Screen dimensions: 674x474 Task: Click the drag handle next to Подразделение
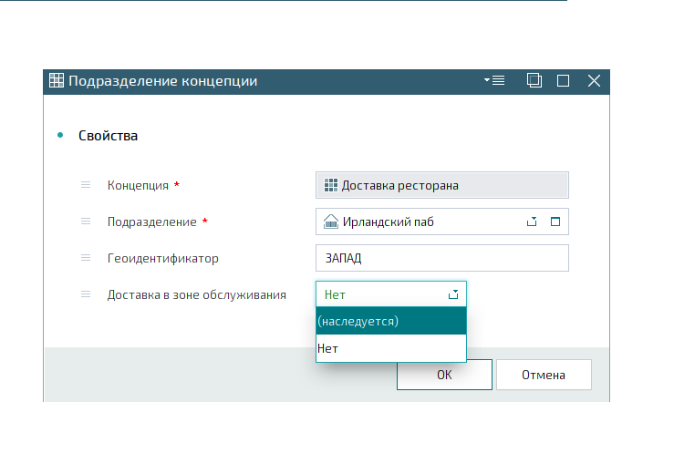point(86,222)
